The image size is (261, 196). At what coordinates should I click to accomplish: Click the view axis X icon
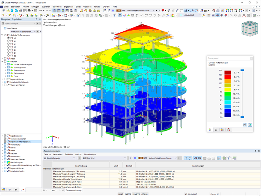coord(227,11)
